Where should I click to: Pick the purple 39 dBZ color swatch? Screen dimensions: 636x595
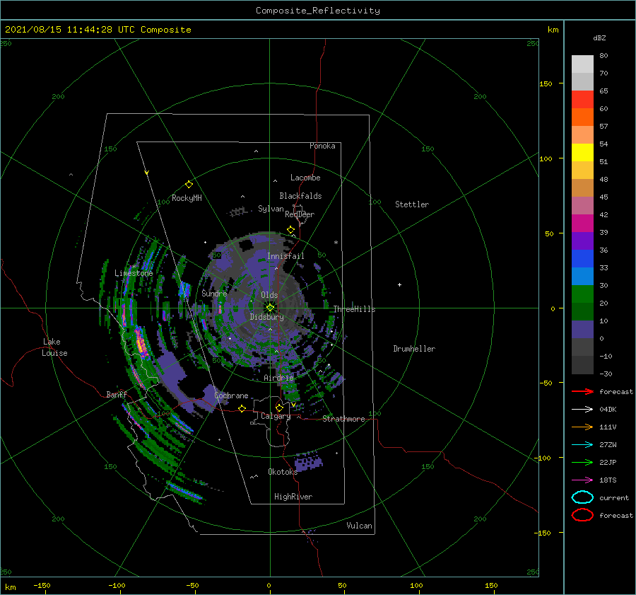(x=582, y=241)
